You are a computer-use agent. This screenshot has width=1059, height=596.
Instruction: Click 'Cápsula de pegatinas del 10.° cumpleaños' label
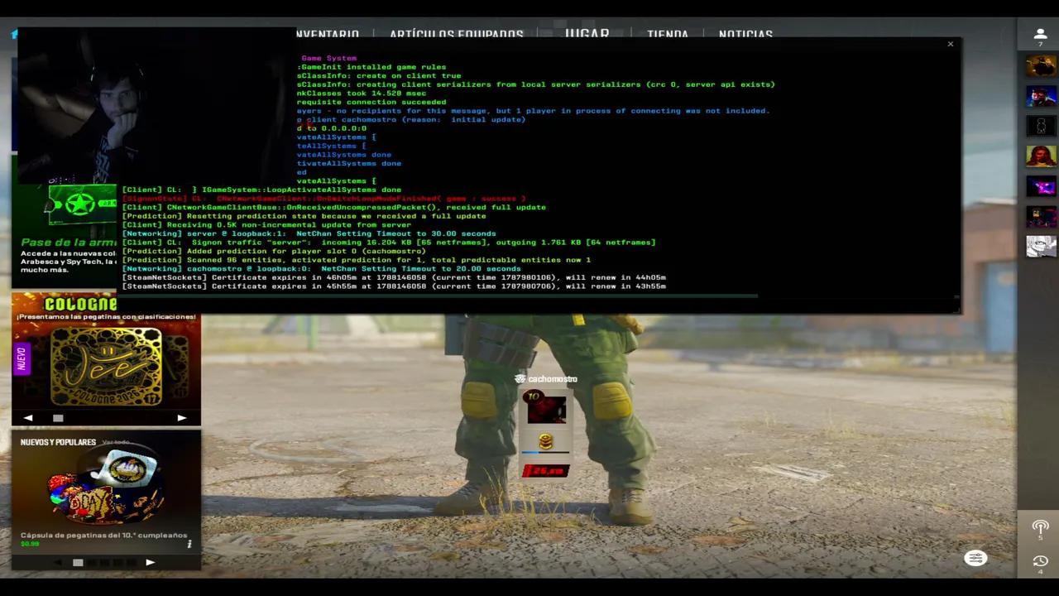tap(104, 535)
